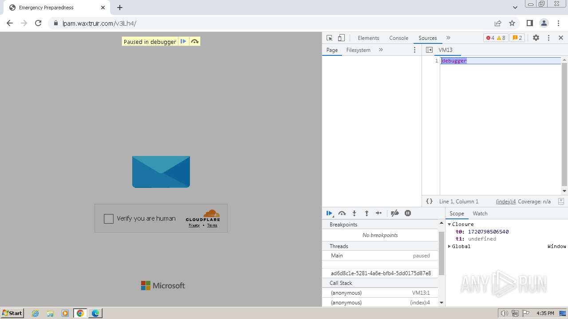Share this page icon in address bar
The height and width of the screenshot is (319, 568).
(498, 23)
